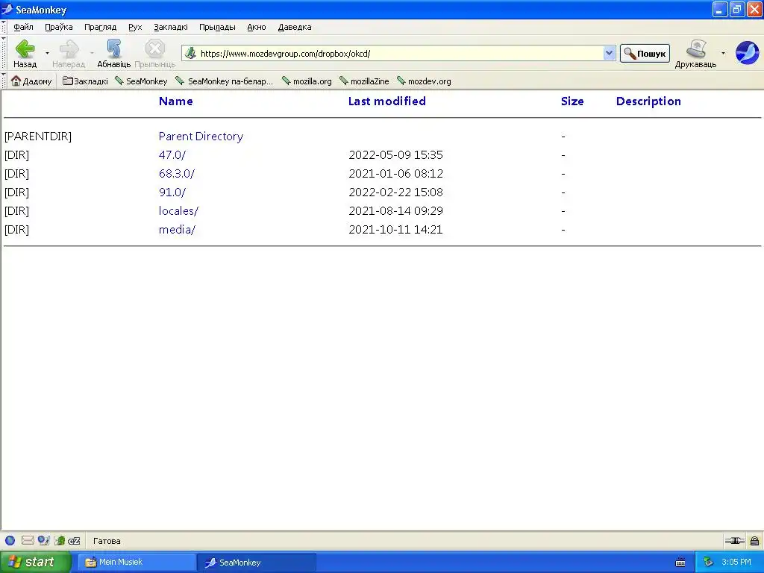Click the security padlock icon

(754, 540)
